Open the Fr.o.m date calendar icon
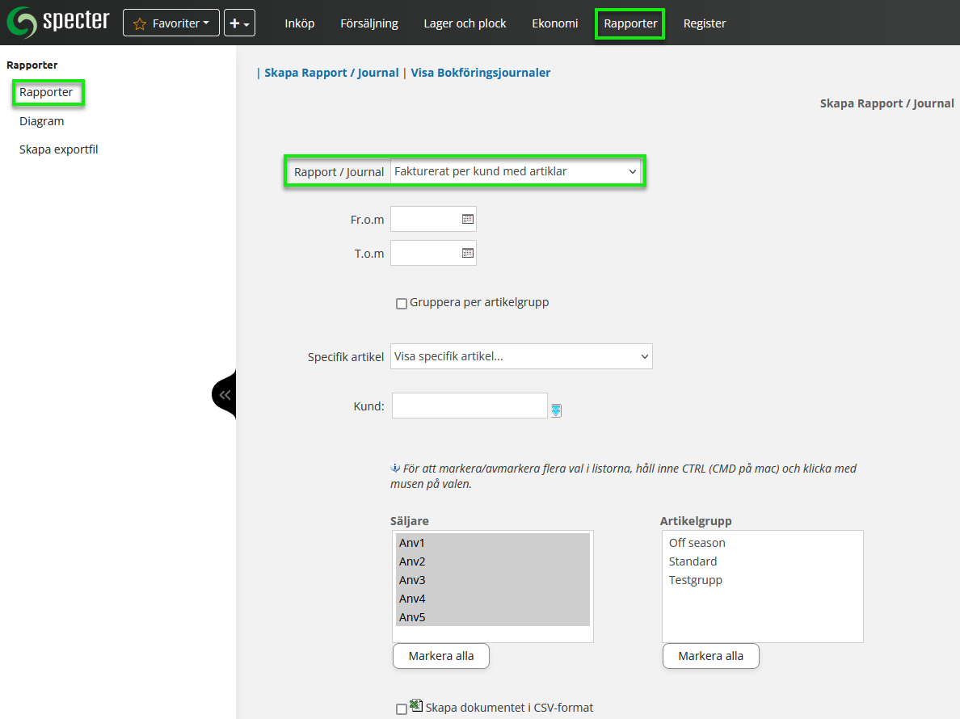 coord(467,219)
